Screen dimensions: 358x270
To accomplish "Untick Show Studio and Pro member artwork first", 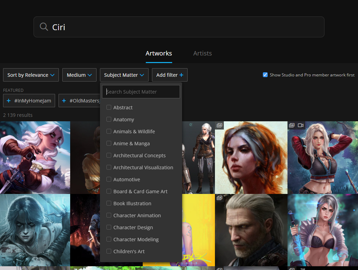I will pos(265,75).
